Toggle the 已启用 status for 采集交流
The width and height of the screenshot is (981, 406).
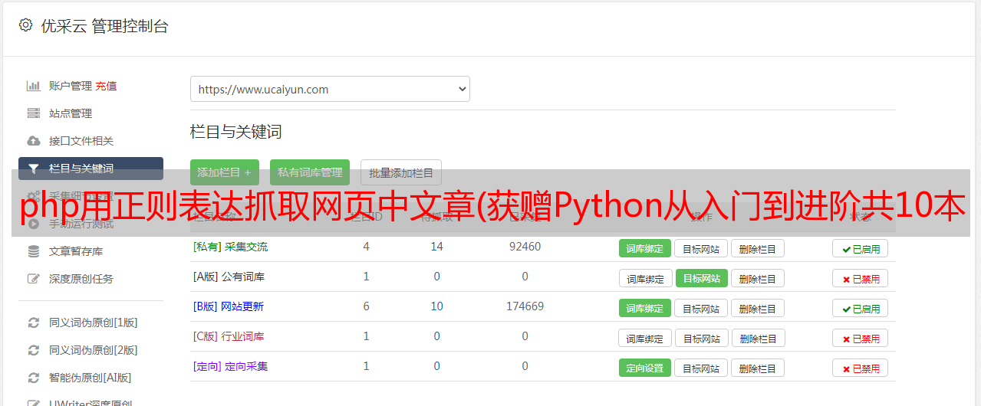(861, 248)
